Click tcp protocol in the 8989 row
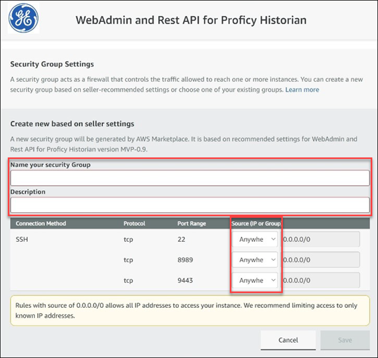This screenshot has height=358, width=378. pyautogui.click(x=128, y=260)
